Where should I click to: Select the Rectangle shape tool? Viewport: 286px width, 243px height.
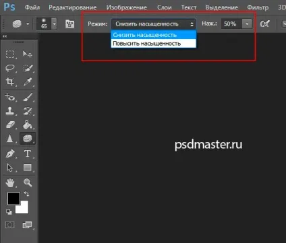28,168
